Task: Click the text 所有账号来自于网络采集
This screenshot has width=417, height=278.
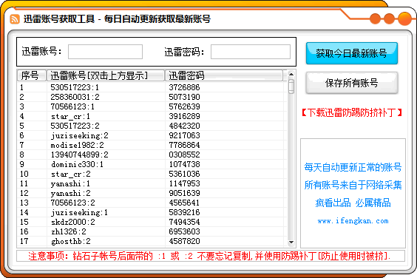Action: tap(353, 185)
